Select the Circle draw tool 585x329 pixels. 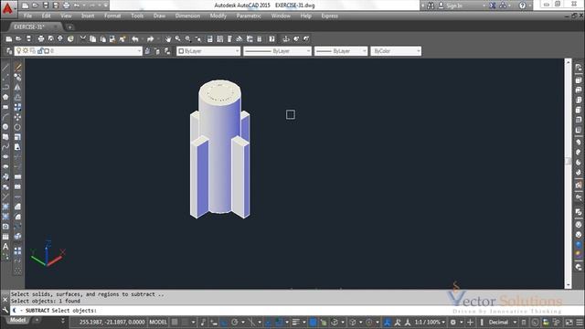click(x=5, y=127)
